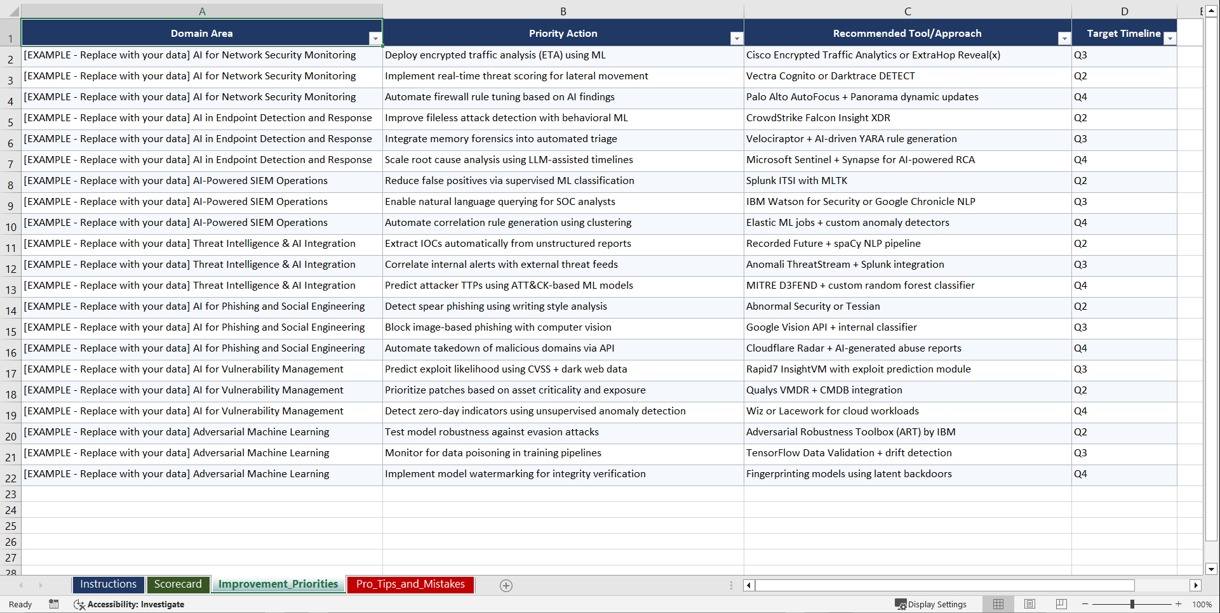
Task: Open the Pro_Tips_and_Mistakes sheet tab
Action: [410, 584]
